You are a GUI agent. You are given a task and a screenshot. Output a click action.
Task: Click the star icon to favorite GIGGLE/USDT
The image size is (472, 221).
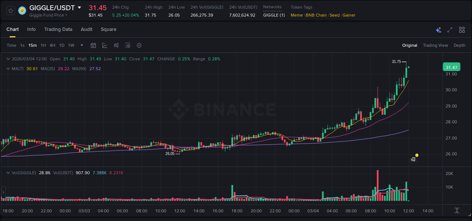click(x=10, y=11)
